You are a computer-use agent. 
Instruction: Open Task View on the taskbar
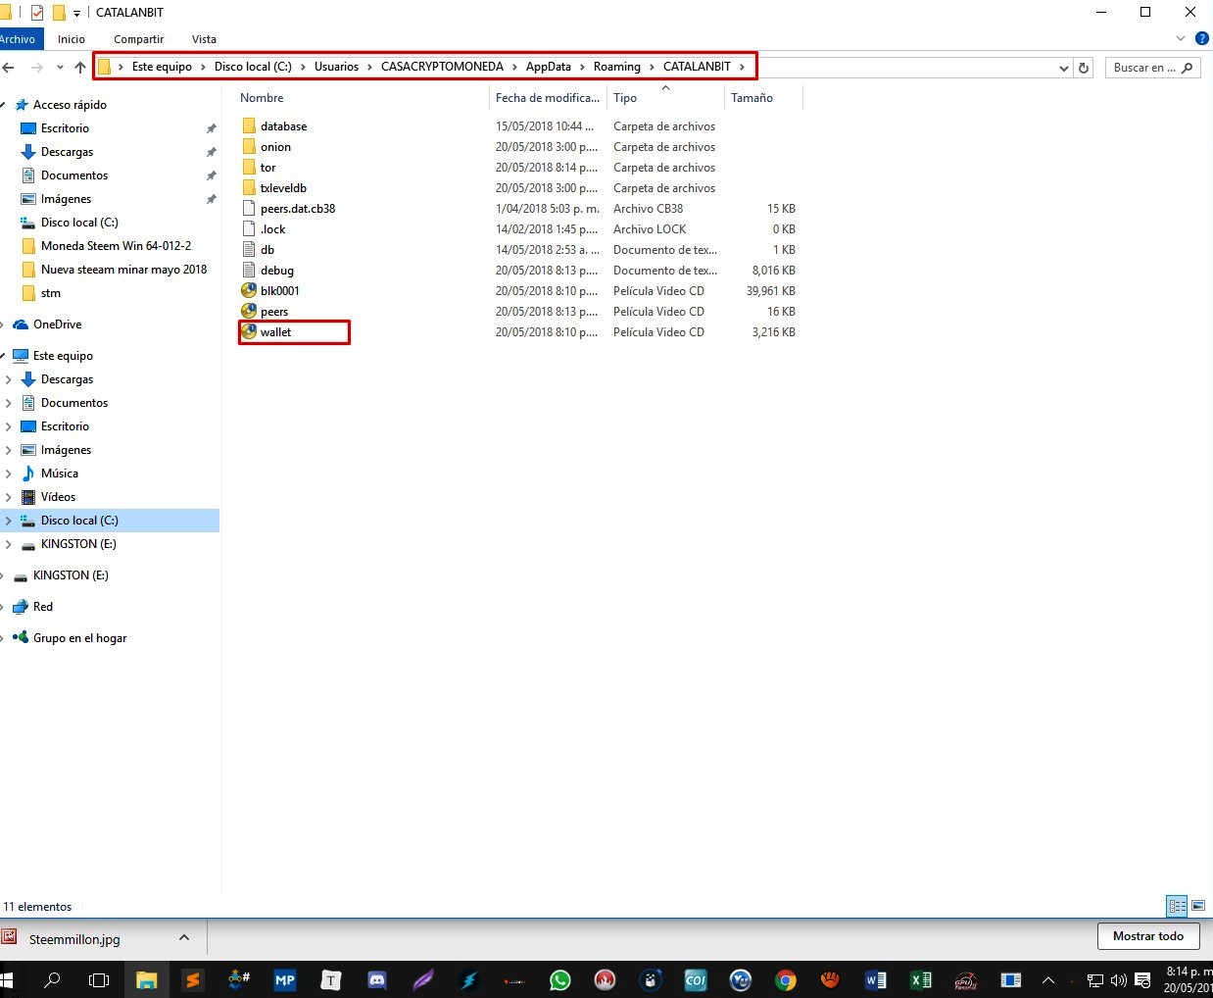click(x=99, y=979)
